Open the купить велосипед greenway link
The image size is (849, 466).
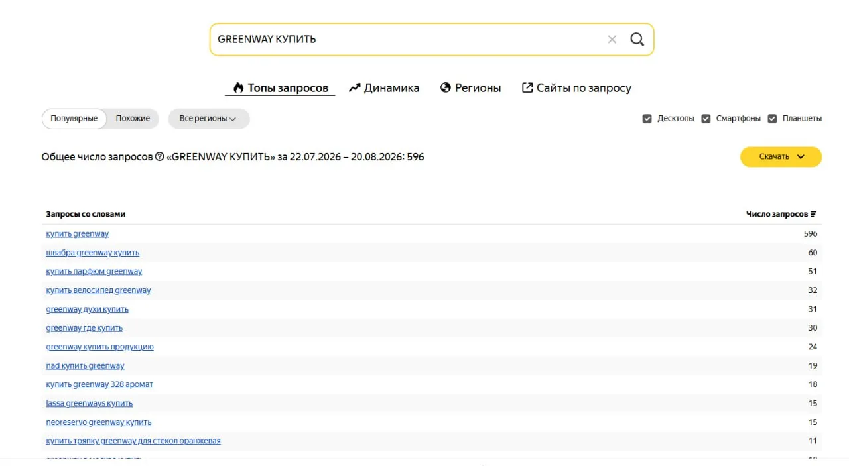(x=98, y=290)
